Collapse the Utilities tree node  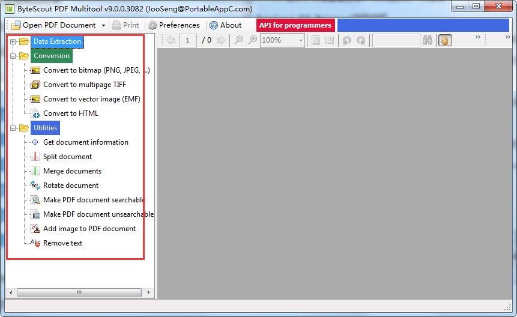point(13,128)
